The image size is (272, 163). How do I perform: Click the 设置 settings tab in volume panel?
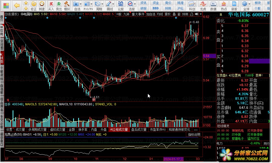pyautogui.click(x=9, y=129)
